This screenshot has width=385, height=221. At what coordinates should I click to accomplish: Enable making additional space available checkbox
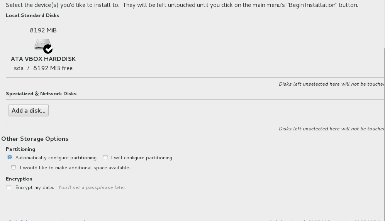(14, 167)
